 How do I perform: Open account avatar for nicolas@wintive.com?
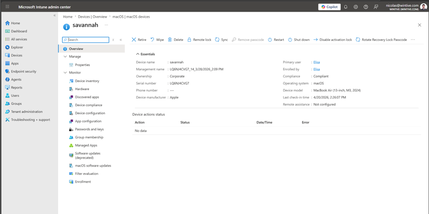click(423, 7)
